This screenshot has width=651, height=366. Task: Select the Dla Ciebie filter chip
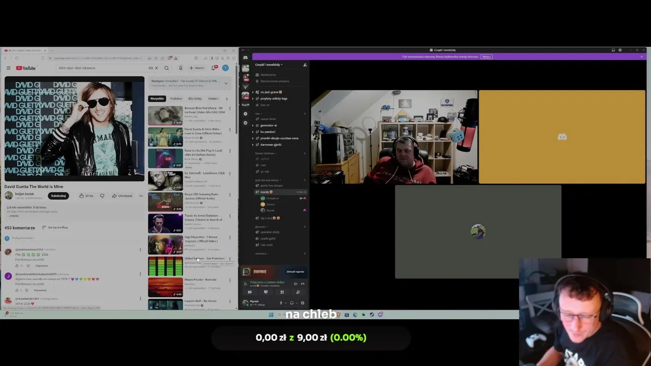195,99
